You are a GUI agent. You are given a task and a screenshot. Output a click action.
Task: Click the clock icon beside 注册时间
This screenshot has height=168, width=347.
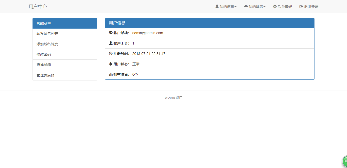click(111, 53)
